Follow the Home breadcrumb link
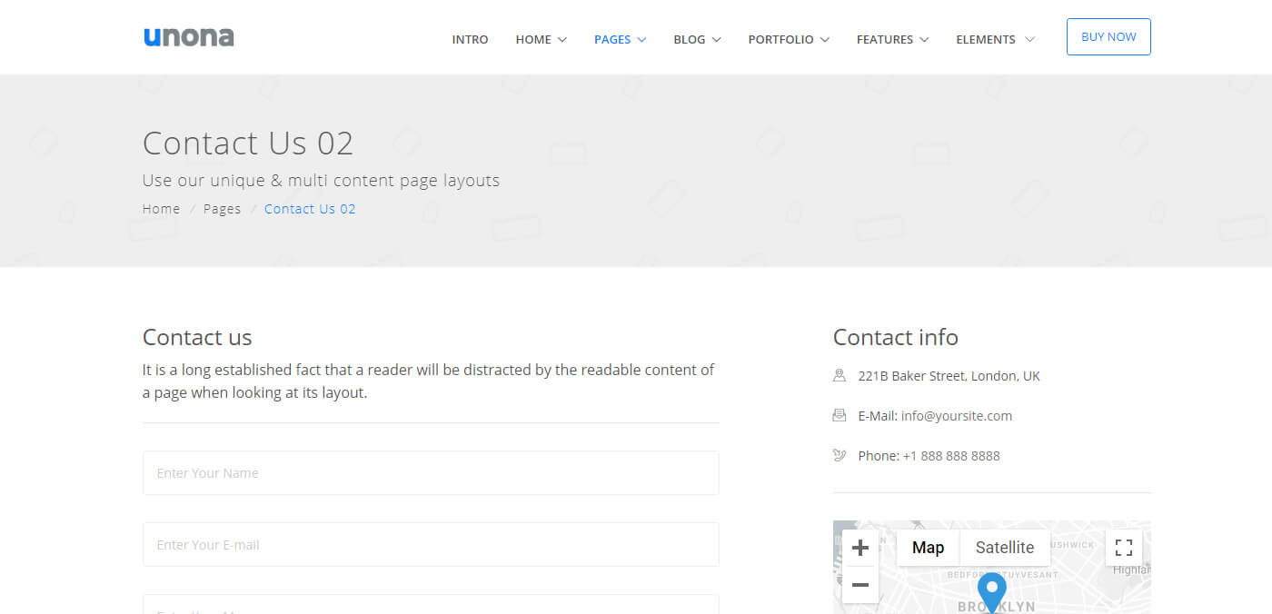The image size is (1272, 614). coord(161,209)
